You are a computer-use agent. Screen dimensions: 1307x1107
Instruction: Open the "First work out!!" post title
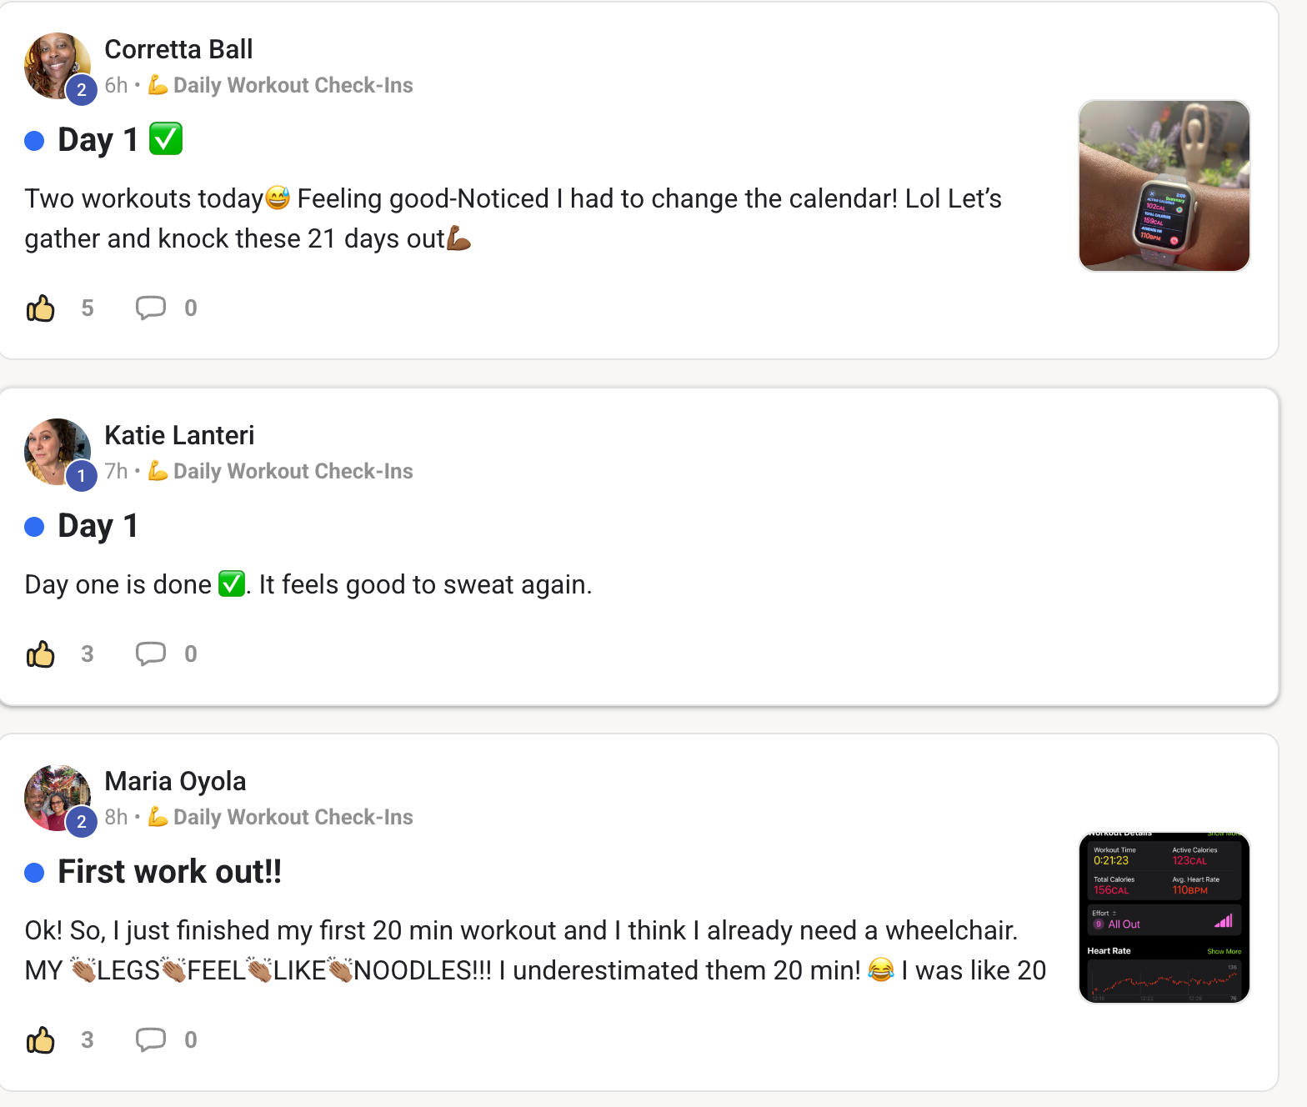click(169, 872)
